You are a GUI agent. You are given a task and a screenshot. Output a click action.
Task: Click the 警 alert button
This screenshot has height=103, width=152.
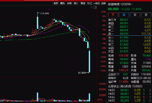146,15
